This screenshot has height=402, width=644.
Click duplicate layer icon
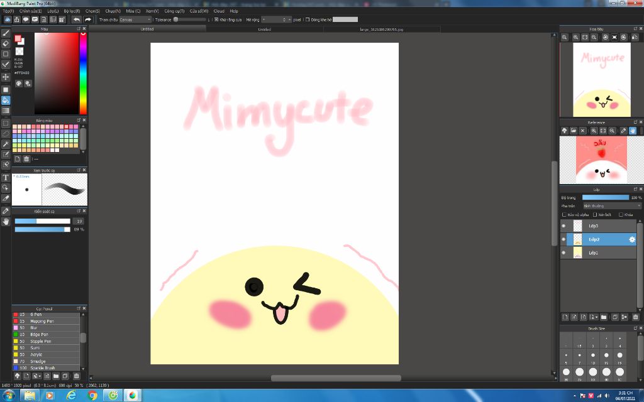point(615,317)
